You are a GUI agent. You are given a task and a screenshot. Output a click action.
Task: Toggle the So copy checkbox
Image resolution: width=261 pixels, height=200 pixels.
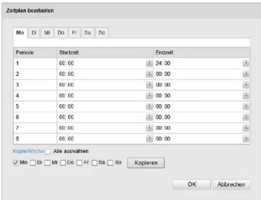point(110,163)
